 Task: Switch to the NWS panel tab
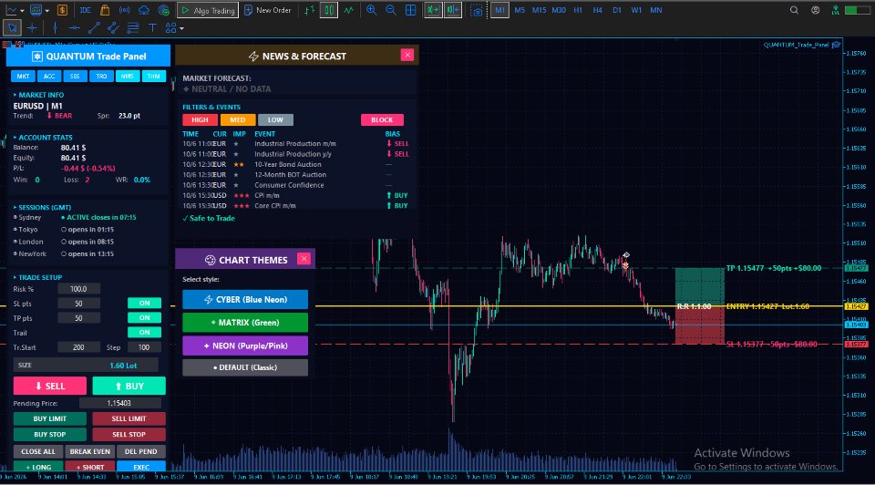[x=128, y=77]
